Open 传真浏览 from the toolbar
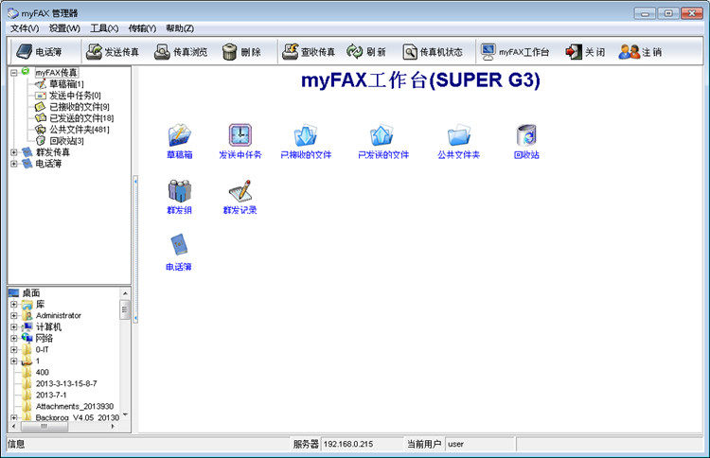Viewport: 710px width, 458px height. pyautogui.click(x=181, y=52)
